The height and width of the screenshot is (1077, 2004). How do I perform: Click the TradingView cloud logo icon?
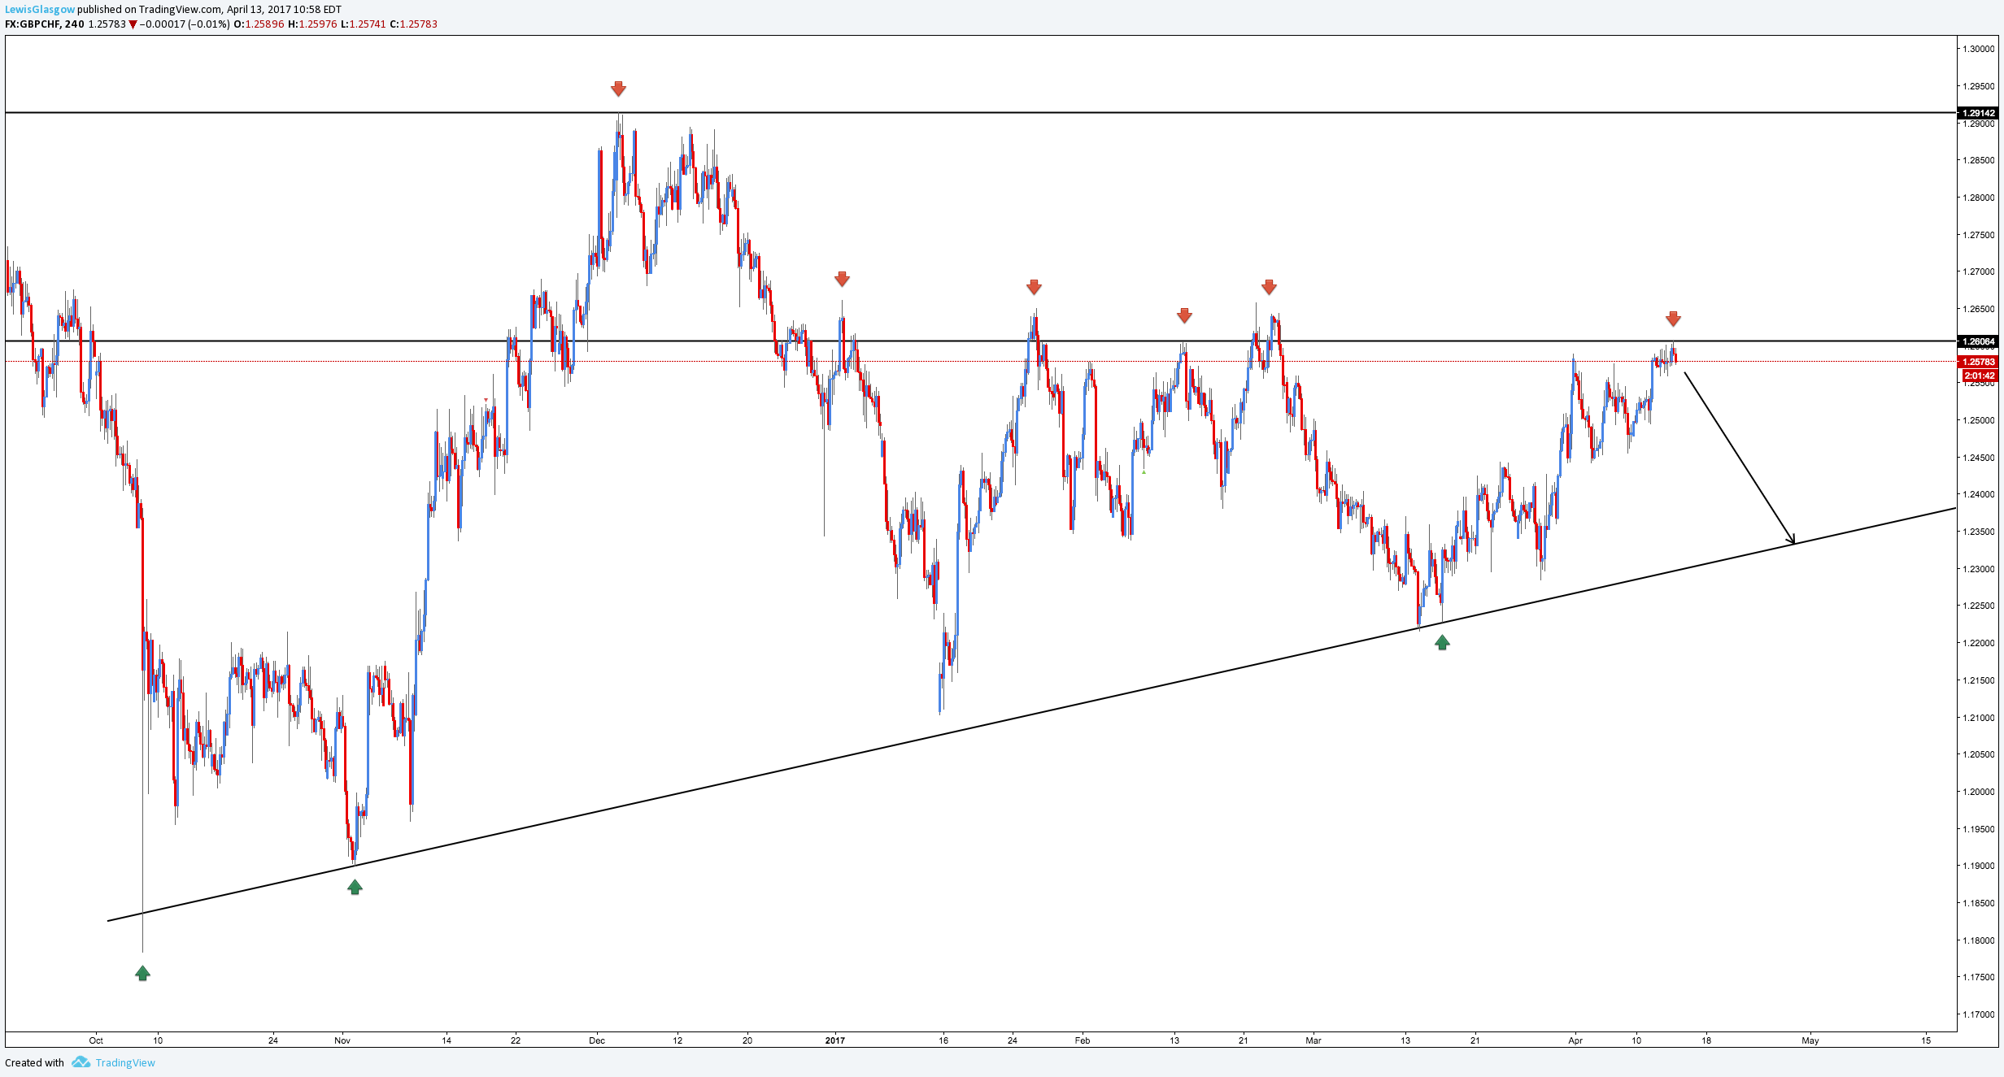(x=81, y=1062)
